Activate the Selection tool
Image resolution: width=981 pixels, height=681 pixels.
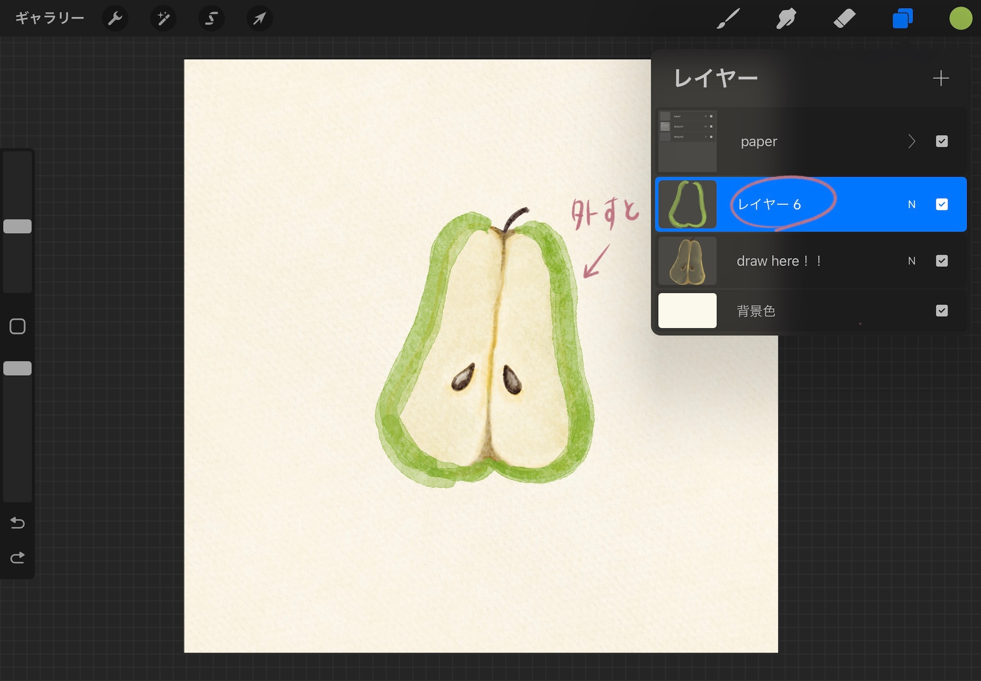(x=211, y=19)
